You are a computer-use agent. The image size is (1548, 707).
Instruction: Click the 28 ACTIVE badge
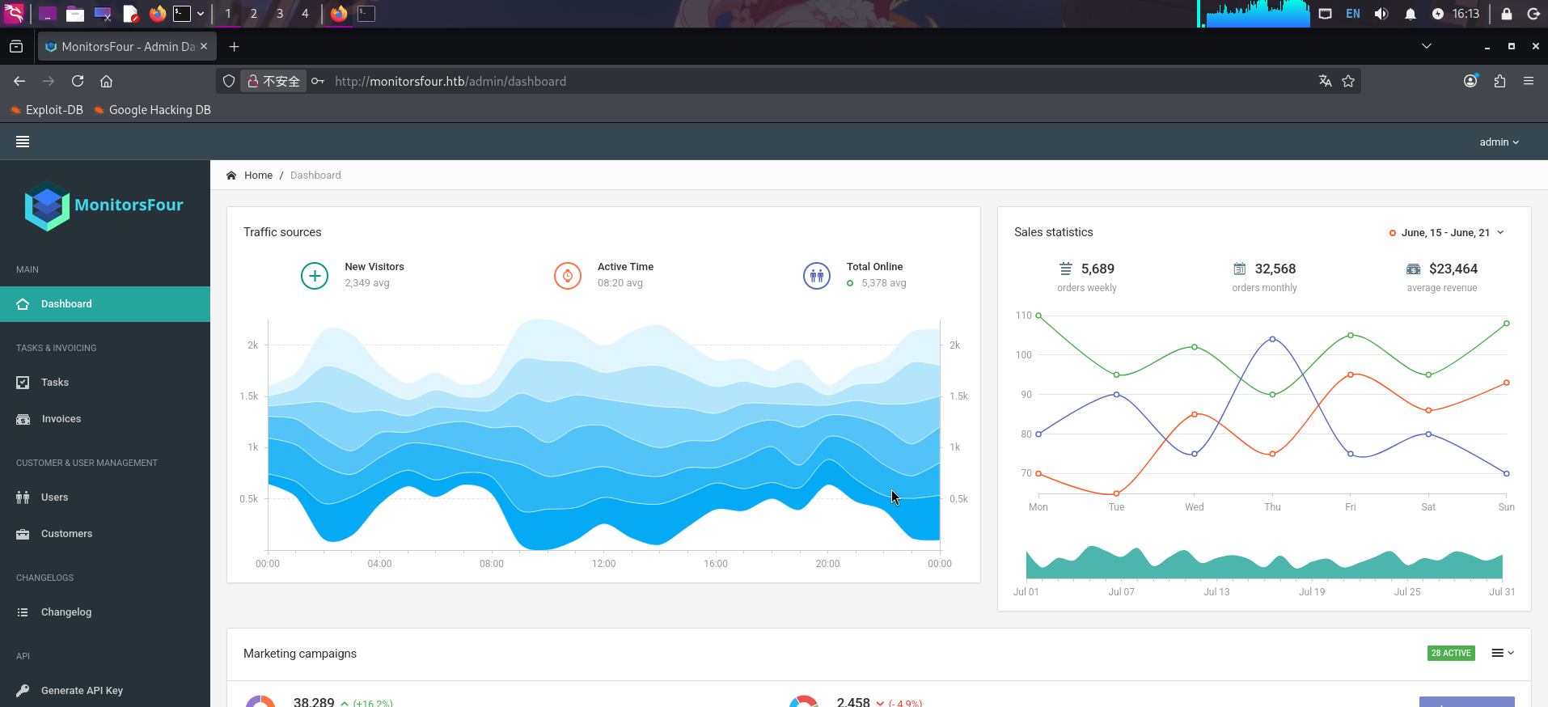pyautogui.click(x=1451, y=653)
